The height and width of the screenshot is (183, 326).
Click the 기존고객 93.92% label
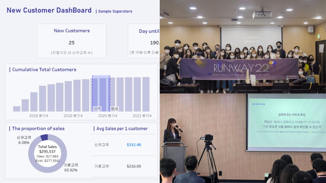(x=71, y=168)
